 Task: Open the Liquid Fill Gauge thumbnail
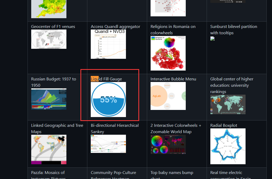[108, 99]
